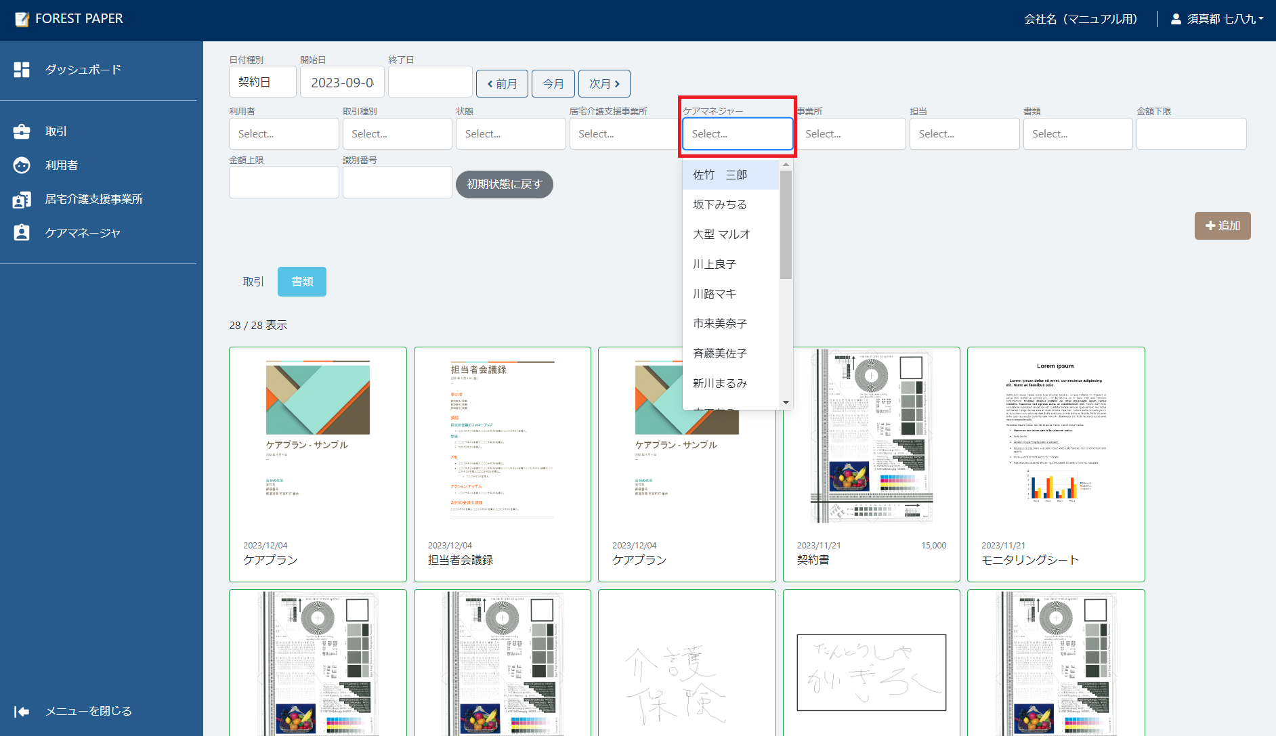1276x736 pixels.
Task: Open the 利用者 Select dropdown
Action: click(x=284, y=134)
